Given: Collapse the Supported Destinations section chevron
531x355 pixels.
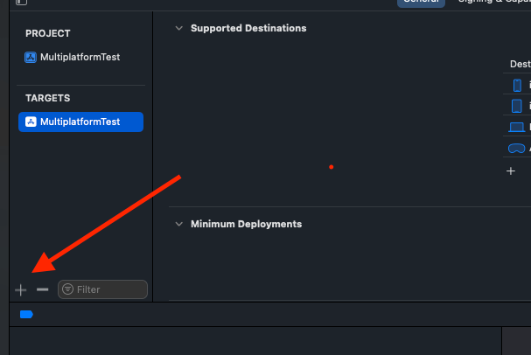Looking at the screenshot, I should (x=179, y=28).
